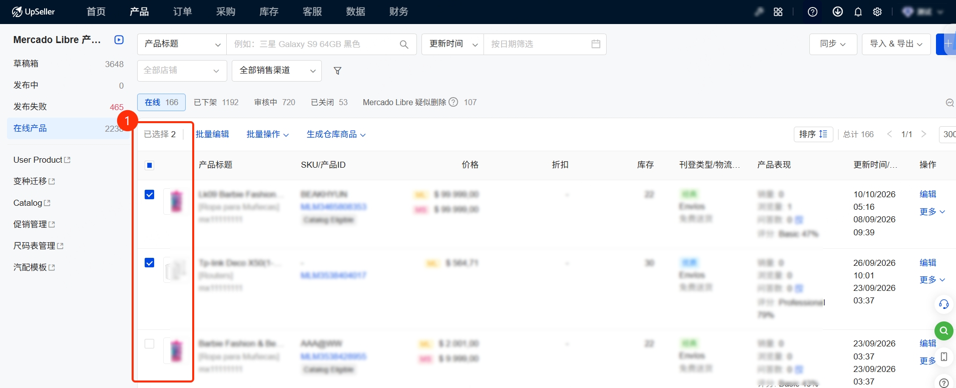956x388 pixels.
Task: Open the notifications bell
Action: [858, 12]
